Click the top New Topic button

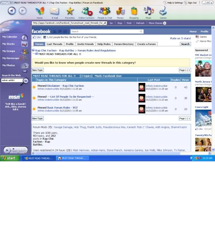(38, 70)
